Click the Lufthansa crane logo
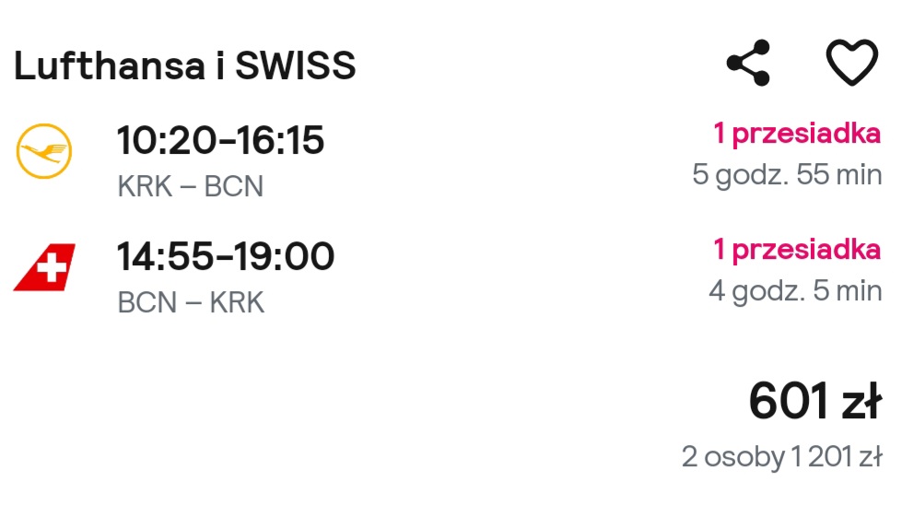The width and height of the screenshot is (902, 505). (x=44, y=151)
